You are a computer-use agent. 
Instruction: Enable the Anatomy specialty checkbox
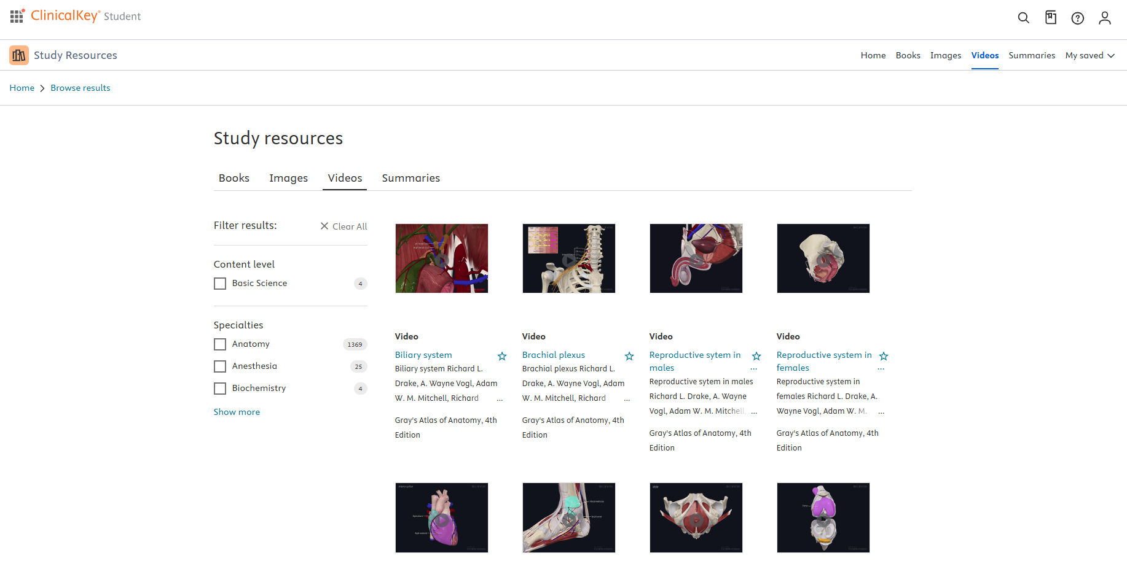(x=220, y=344)
